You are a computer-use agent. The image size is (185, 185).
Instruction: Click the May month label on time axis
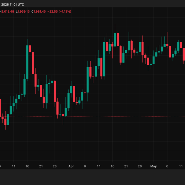[154, 166]
